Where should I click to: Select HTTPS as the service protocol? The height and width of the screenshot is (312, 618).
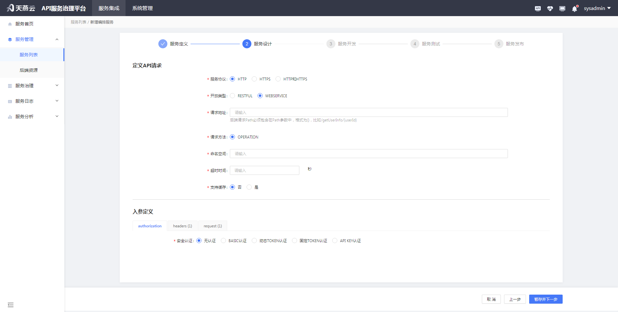254,79
